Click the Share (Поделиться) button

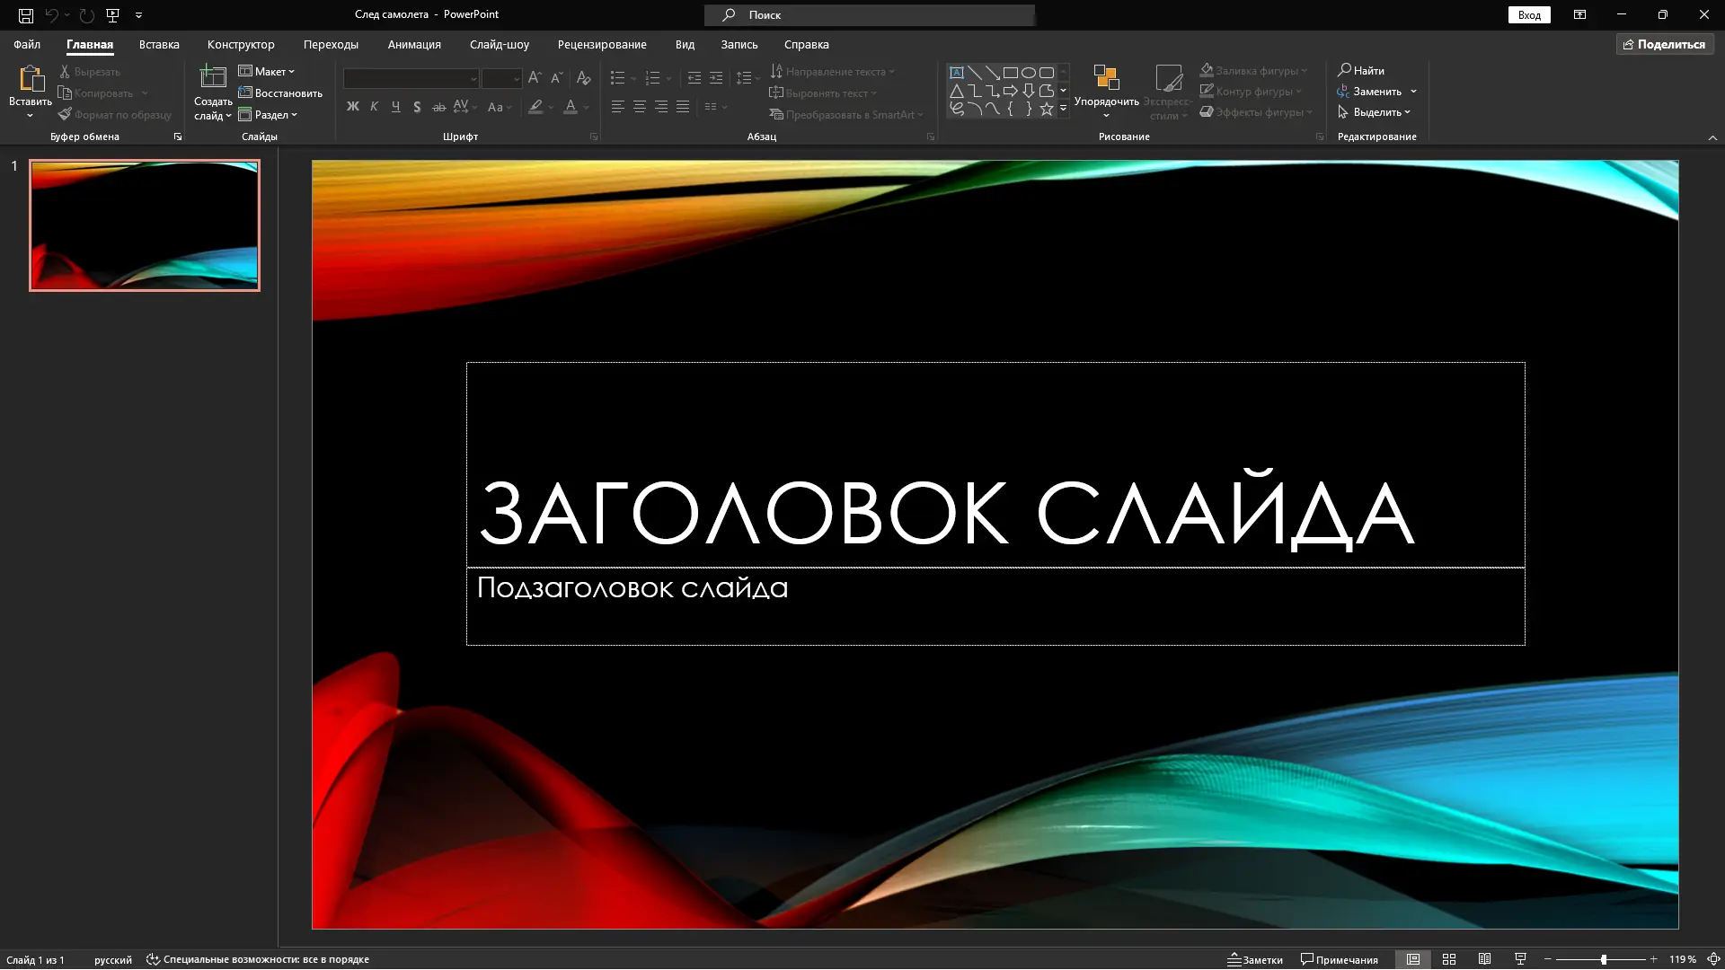click(1664, 44)
